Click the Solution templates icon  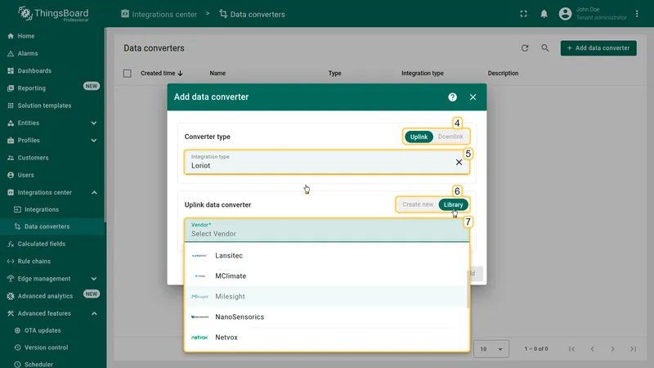point(11,105)
